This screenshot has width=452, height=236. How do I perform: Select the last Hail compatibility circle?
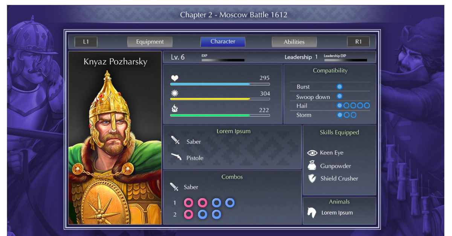click(x=366, y=106)
